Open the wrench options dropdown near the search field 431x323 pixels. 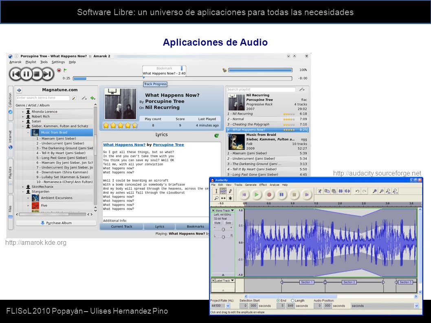click(84, 98)
